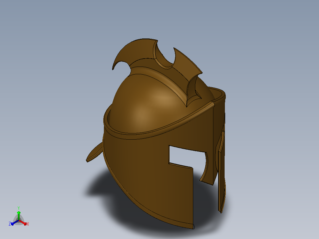
Task: Select the rear neck guard flap
Action: 94,153
